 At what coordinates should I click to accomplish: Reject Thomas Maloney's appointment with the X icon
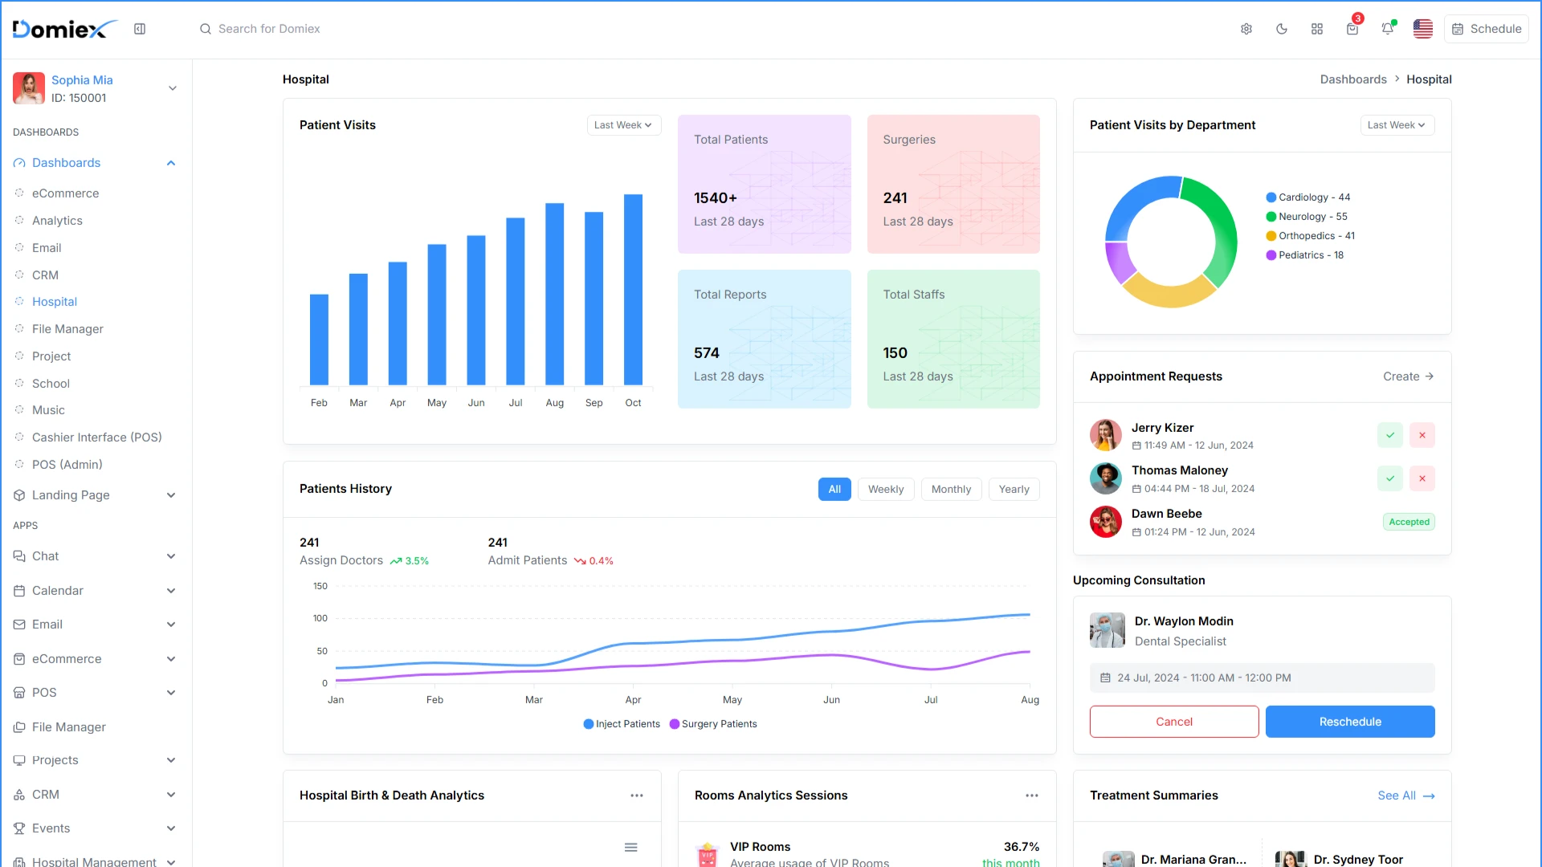(1422, 478)
